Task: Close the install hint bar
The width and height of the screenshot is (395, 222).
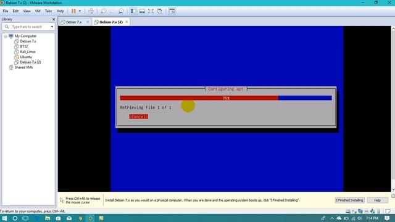Action: click(x=393, y=196)
